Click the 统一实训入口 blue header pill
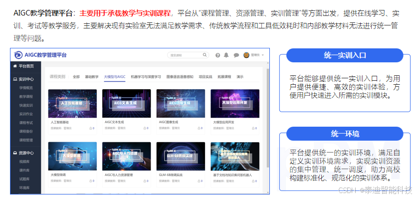Image resolution: width=418 pixels, height=198 pixels. pyautogui.click(x=345, y=55)
